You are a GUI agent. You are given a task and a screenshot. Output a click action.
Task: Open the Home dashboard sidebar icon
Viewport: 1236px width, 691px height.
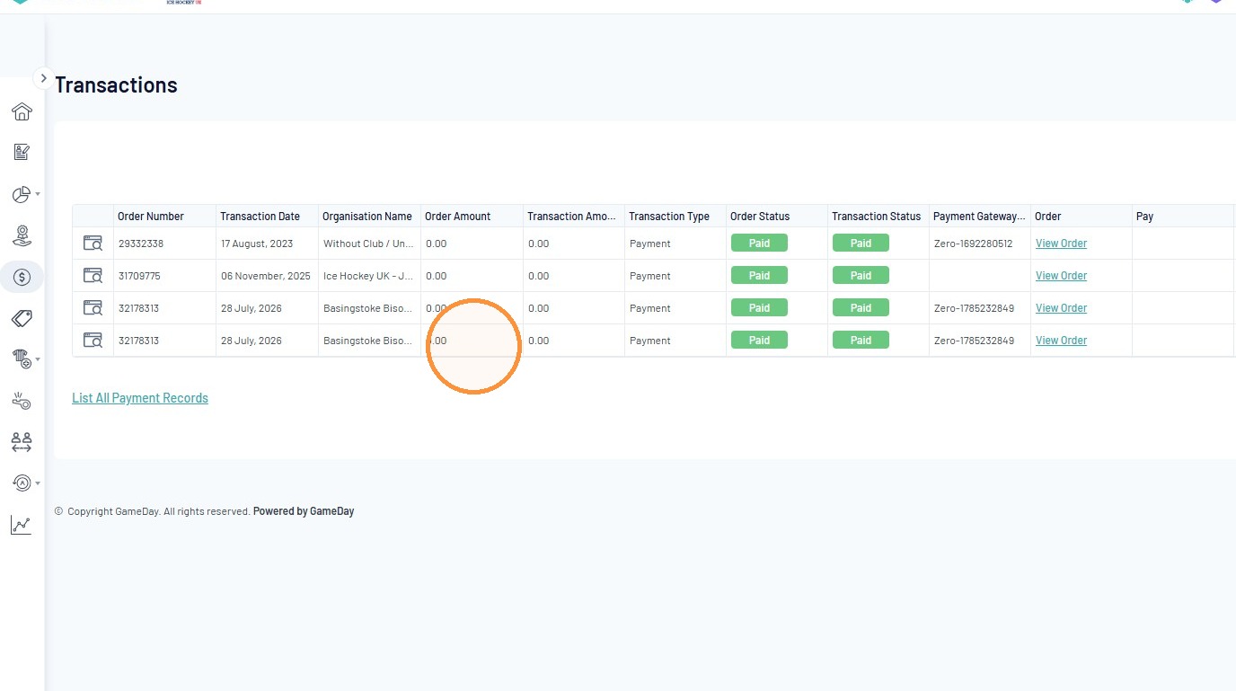[22, 111]
